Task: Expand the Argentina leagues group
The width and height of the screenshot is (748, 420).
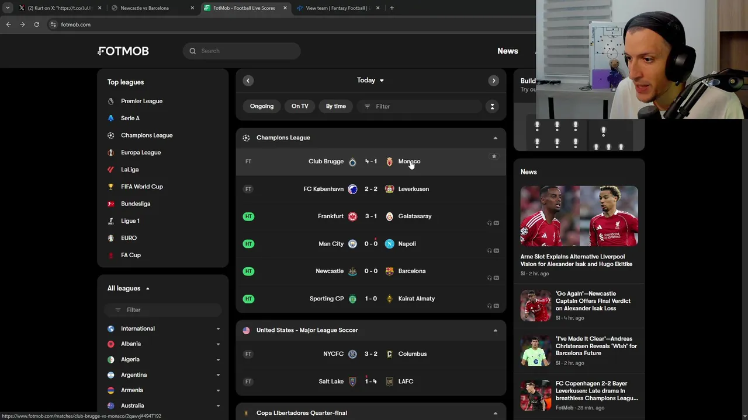Action: click(x=218, y=375)
